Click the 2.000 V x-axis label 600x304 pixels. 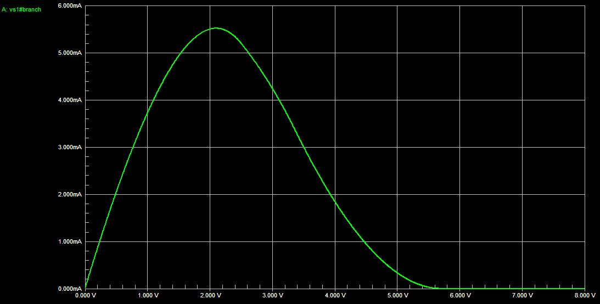tap(210, 295)
